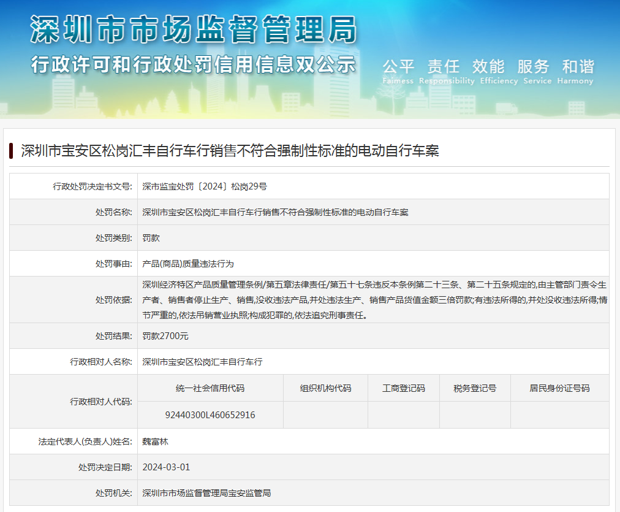Click the 处罚依据 label
Image resolution: width=620 pixels, height=512 pixels.
point(114,300)
